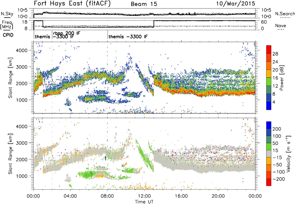Click the '-15' value on the Velocity colorbar
This screenshot has width=295, height=204.
click(277, 158)
